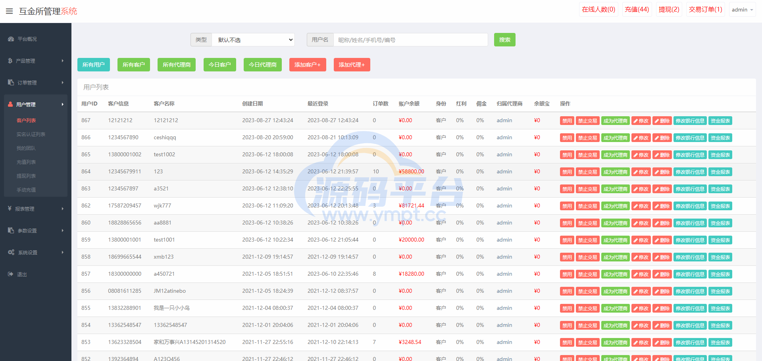Toggle the hamburger sidebar menu icon
The width and height of the screenshot is (762, 361).
point(9,11)
